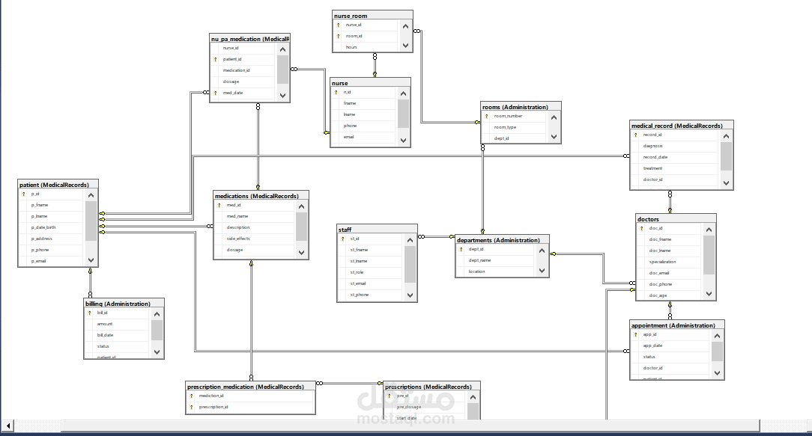Click scroll up arrow in nu_pa_medication table
The image size is (812, 436).
pos(282,49)
